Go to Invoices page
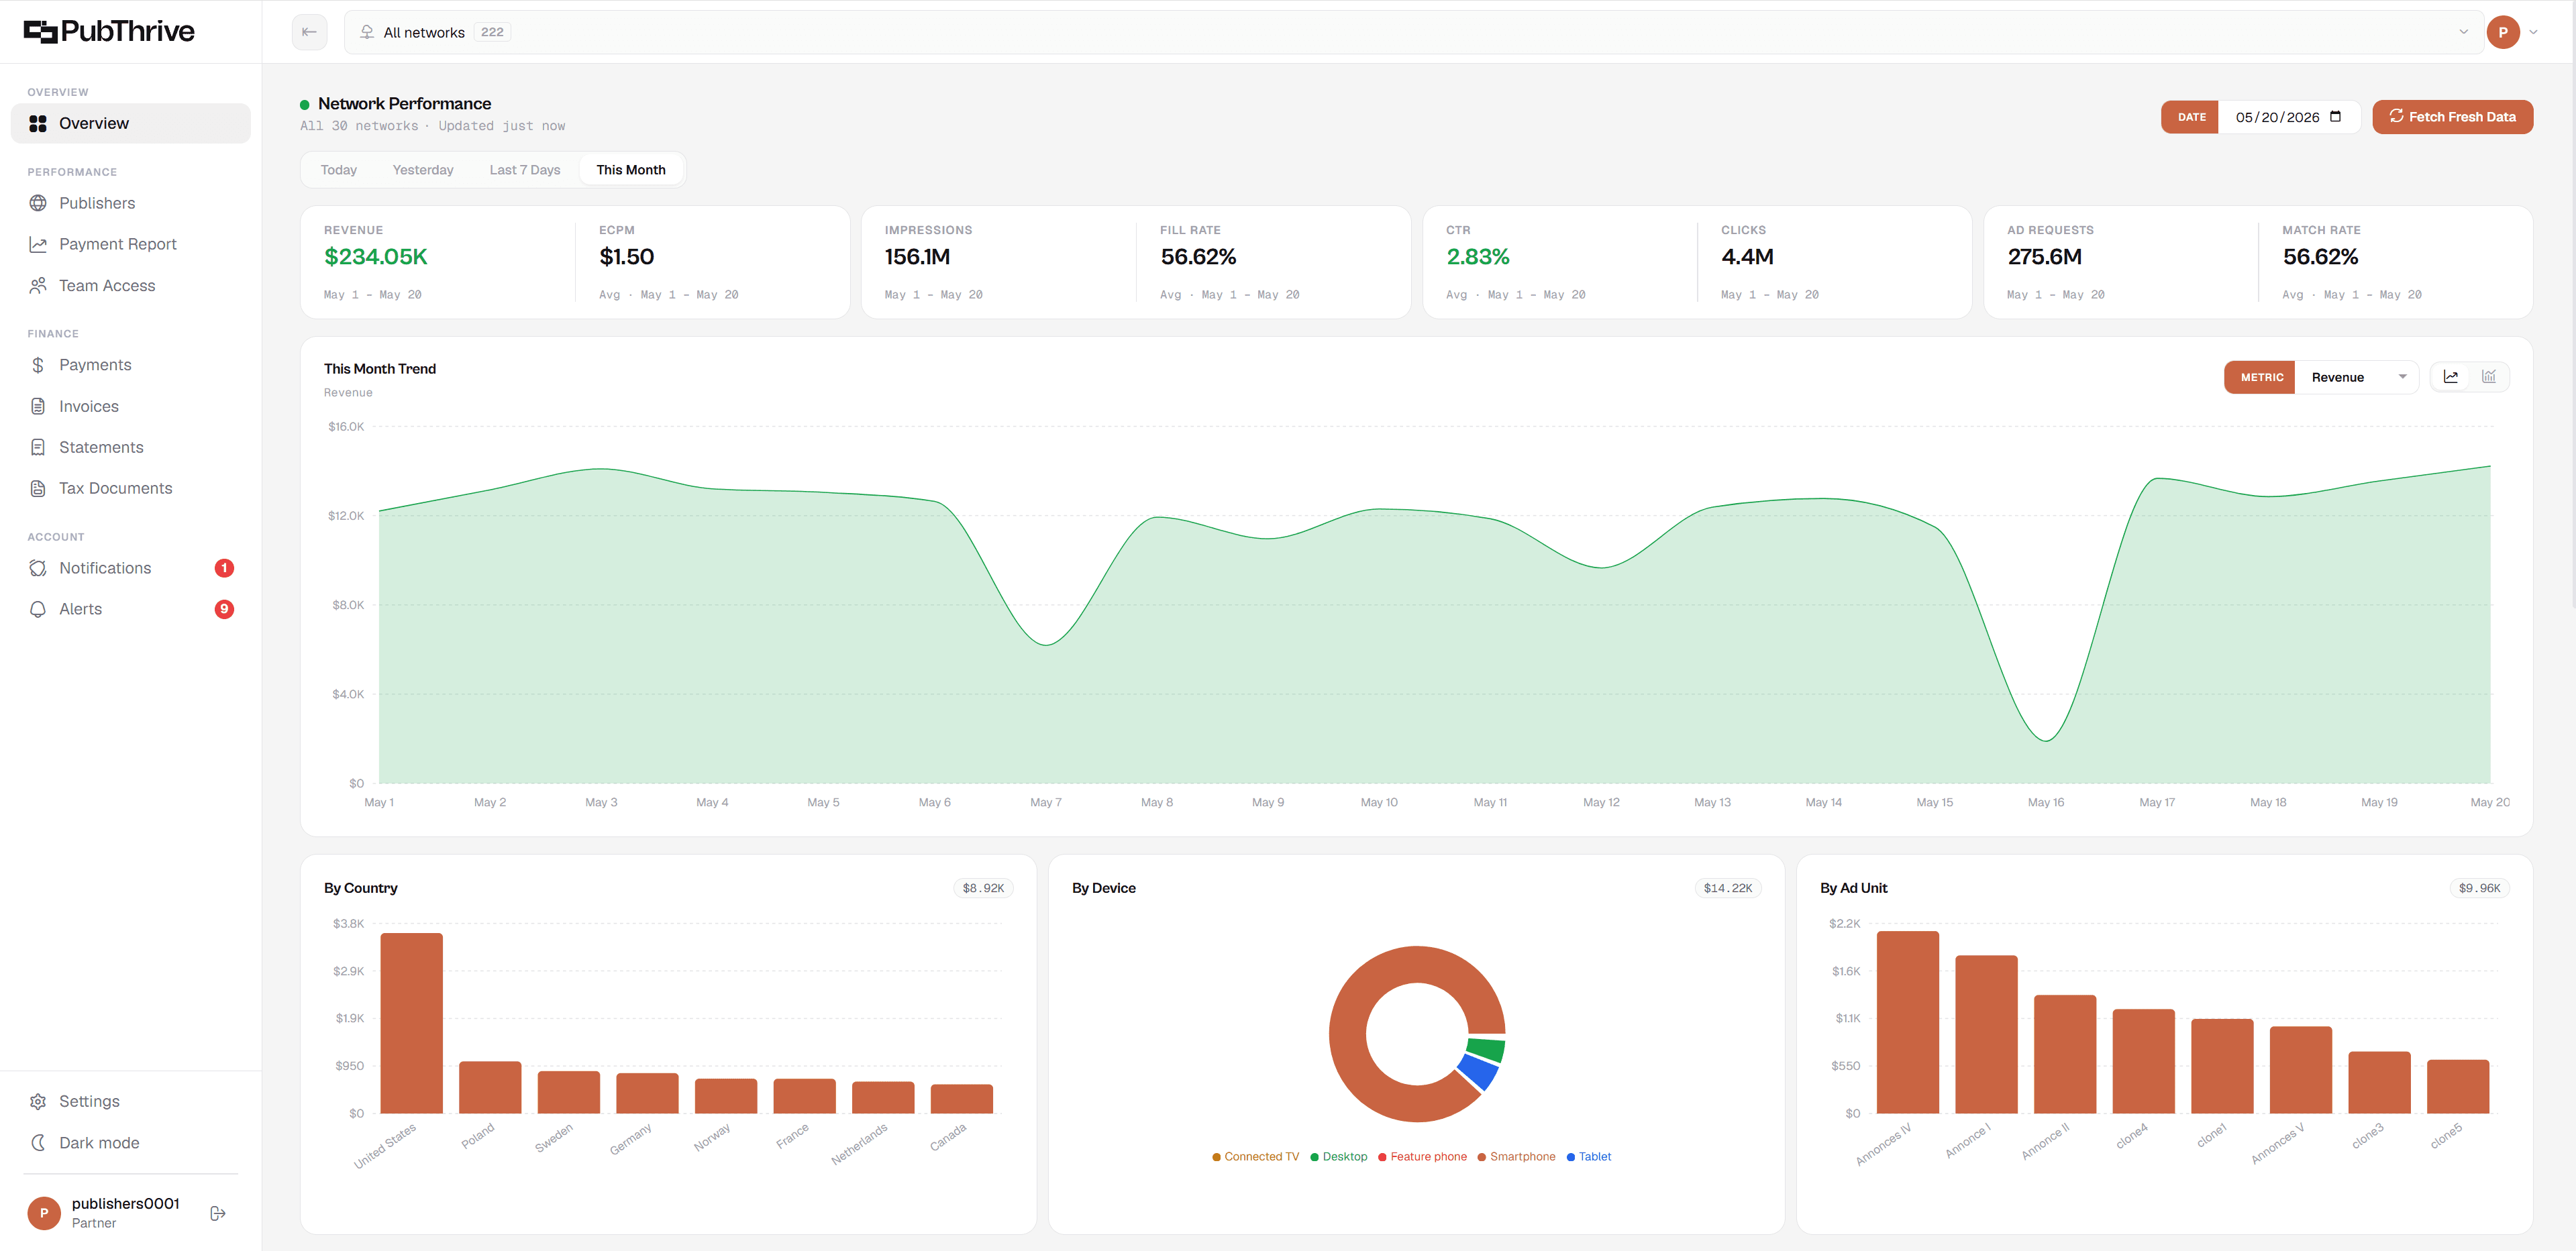 click(x=130, y=406)
